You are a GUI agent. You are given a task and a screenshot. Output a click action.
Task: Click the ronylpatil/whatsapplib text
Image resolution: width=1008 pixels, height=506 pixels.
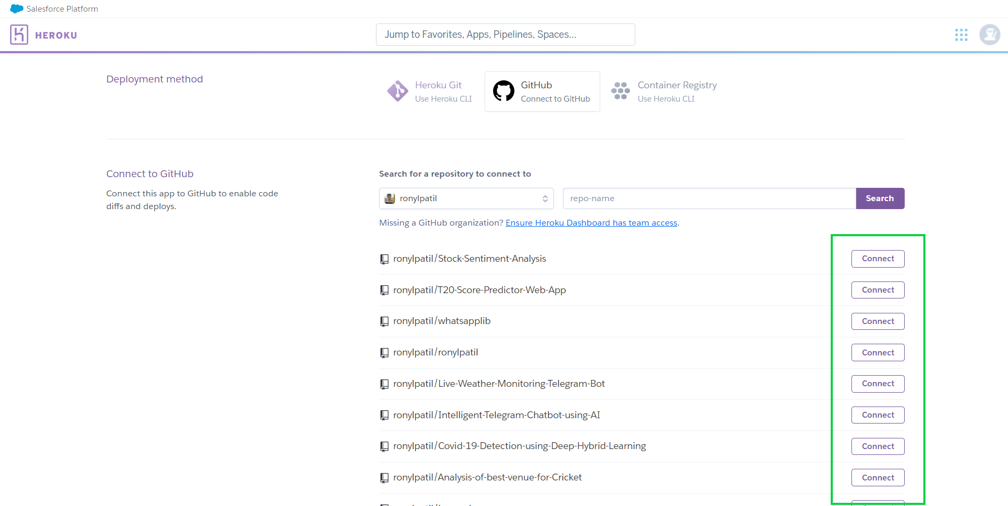point(442,321)
